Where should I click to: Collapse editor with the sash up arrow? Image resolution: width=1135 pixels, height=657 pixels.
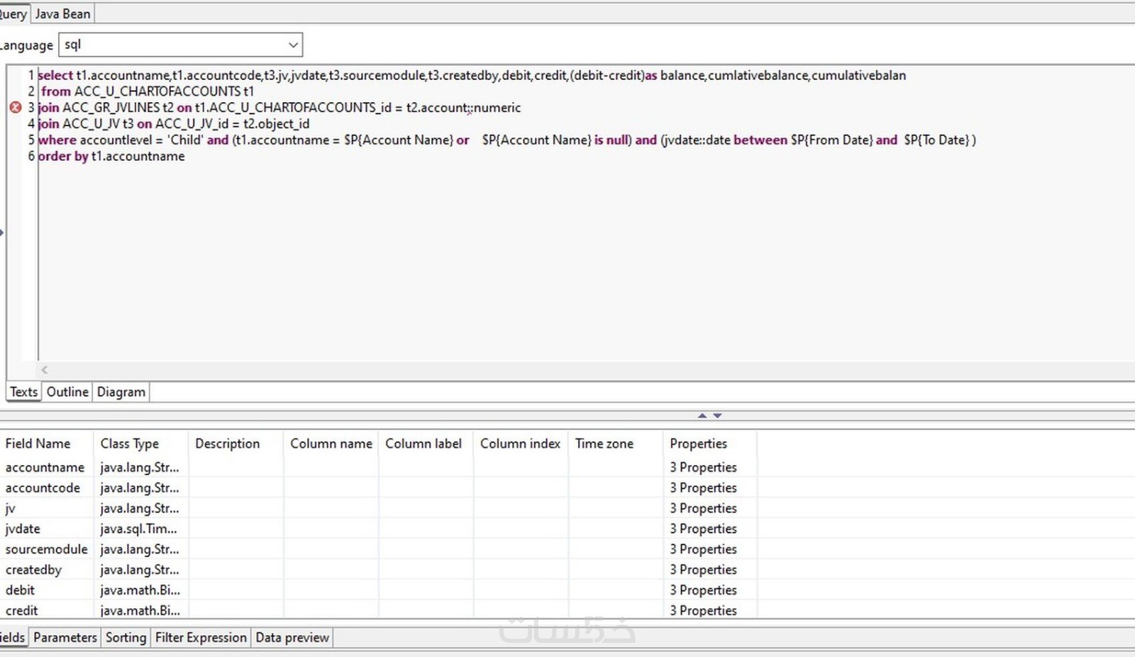[702, 416]
